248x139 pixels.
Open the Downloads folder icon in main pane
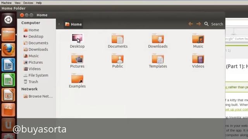(x=158, y=38)
